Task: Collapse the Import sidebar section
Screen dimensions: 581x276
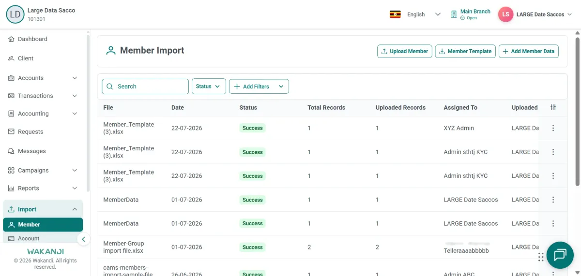Action: (x=75, y=209)
